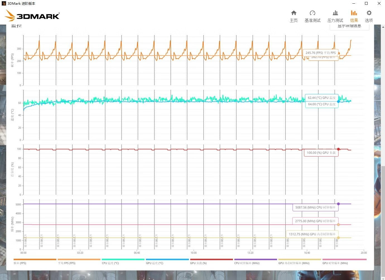Click the yellow GPU 内存时钟频率 marker dot

[338, 238]
